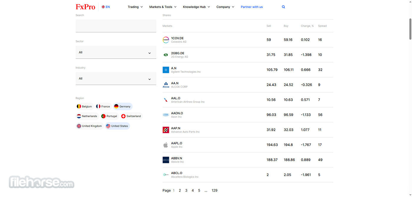The width and height of the screenshot is (412, 197).
Task: Go to page 5 of results
Action: click(199, 191)
